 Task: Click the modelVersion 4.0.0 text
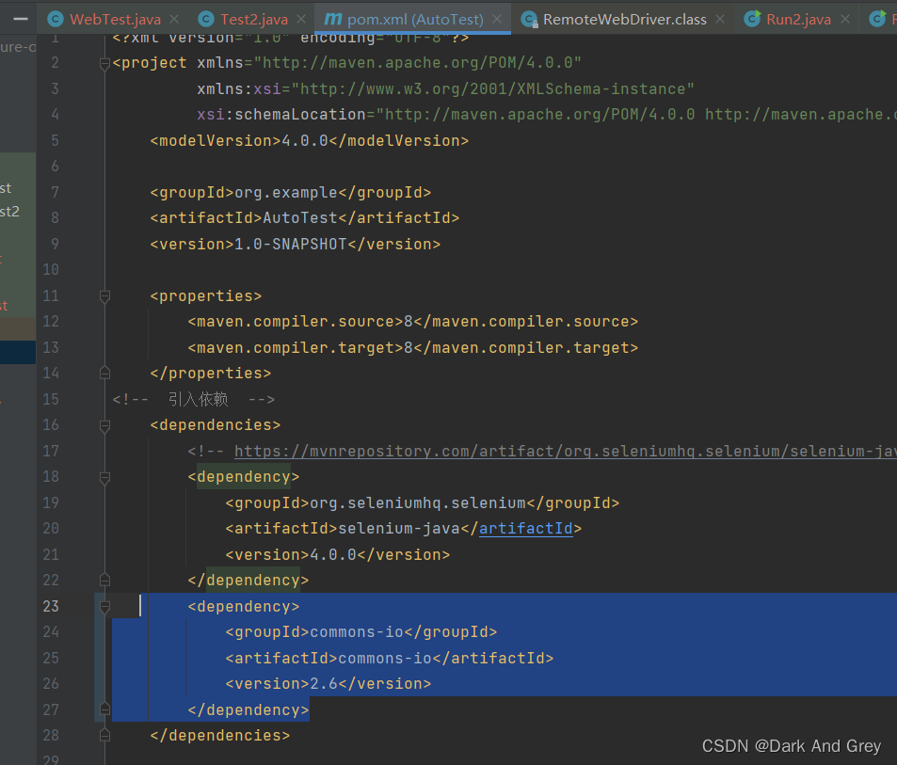[x=310, y=140]
